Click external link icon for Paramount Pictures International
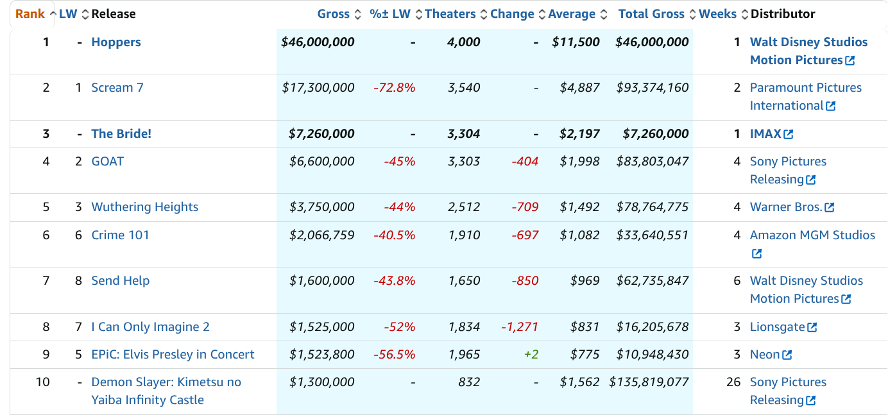 click(x=831, y=106)
